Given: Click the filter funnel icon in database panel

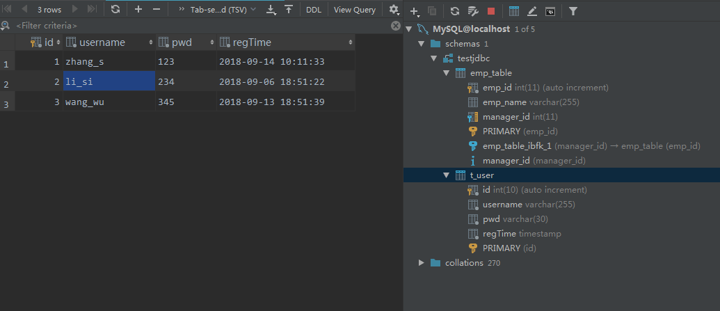Looking at the screenshot, I should coord(573,11).
